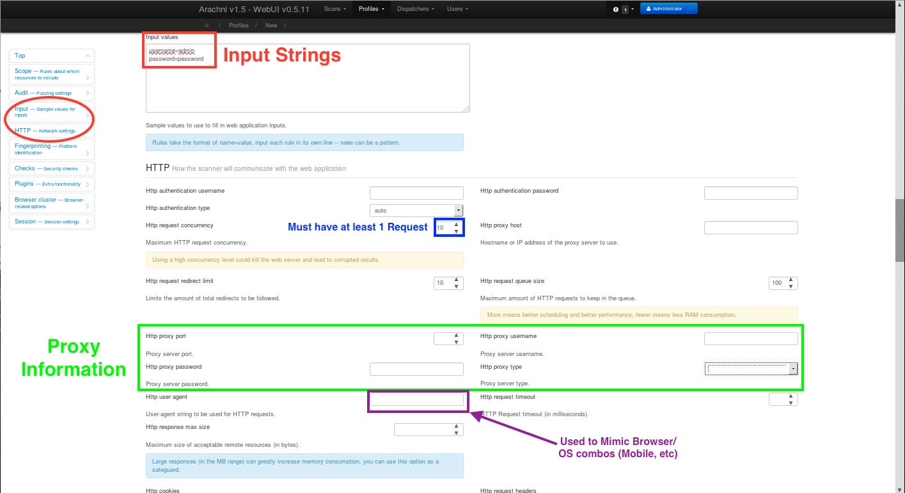Click the New breadcrumb item
Image resolution: width=905 pixels, height=493 pixels.
(x=271, y=26)
